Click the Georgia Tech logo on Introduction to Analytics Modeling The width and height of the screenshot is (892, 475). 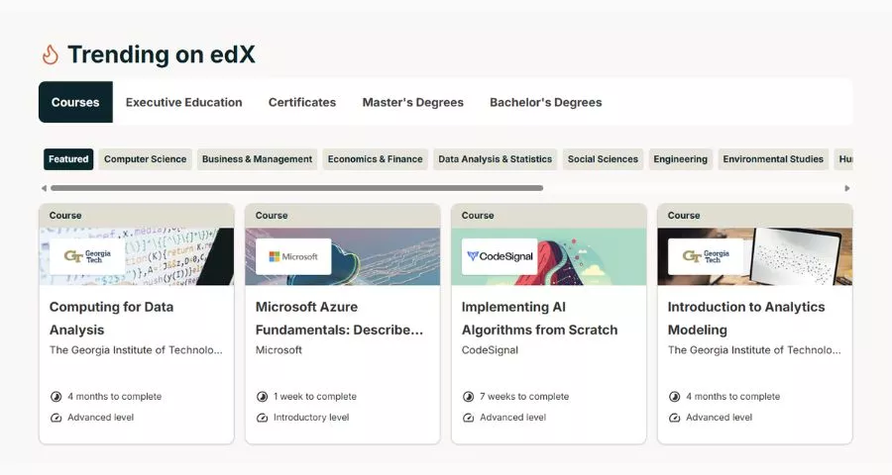click(x=706, y=256)
